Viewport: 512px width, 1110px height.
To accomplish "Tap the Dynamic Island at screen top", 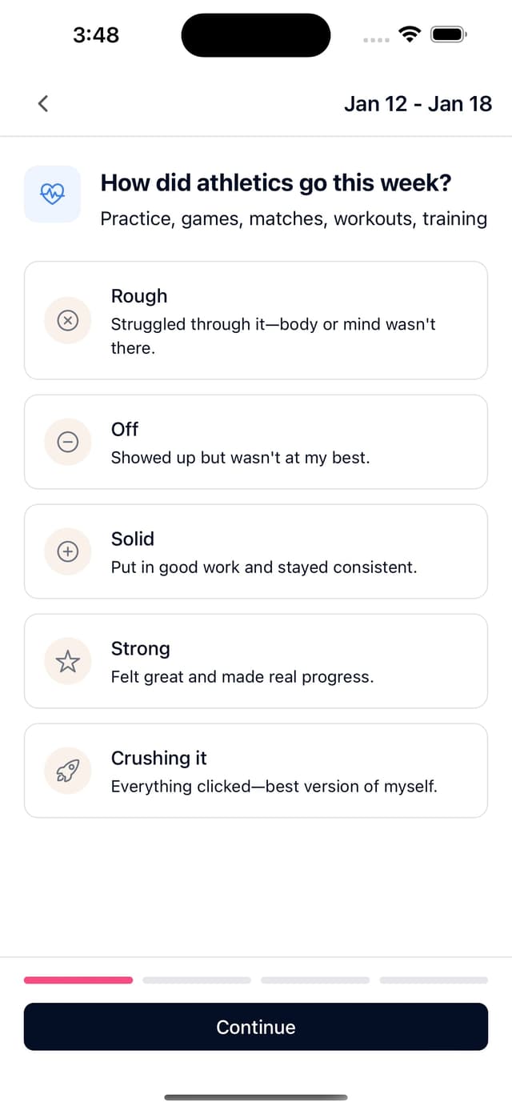I will (256, 34).
